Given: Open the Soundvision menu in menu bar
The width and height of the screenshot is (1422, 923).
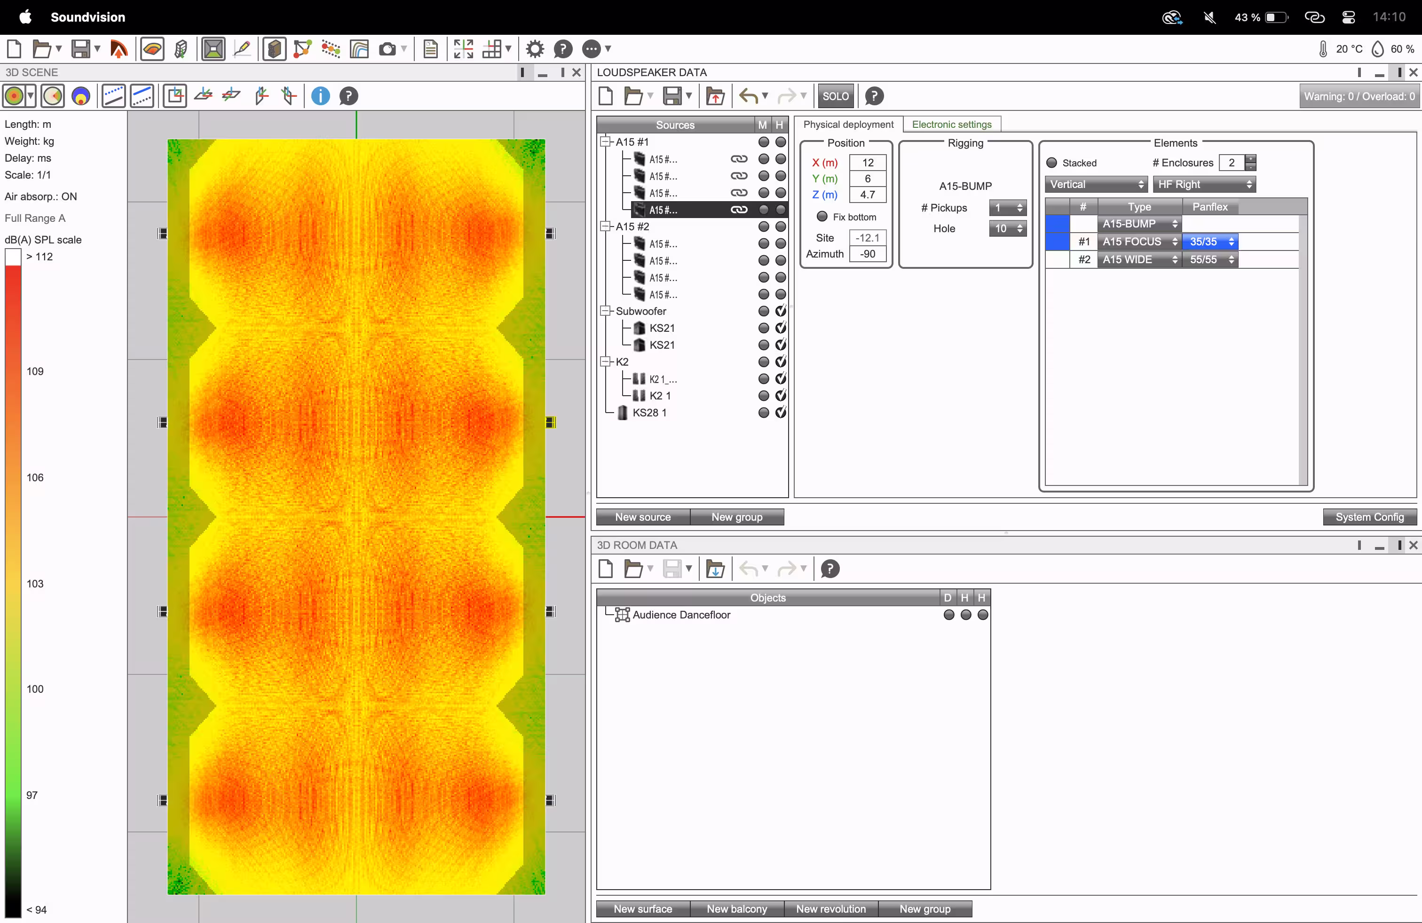Looking at the screenshot, I should [x=88, y=17].
